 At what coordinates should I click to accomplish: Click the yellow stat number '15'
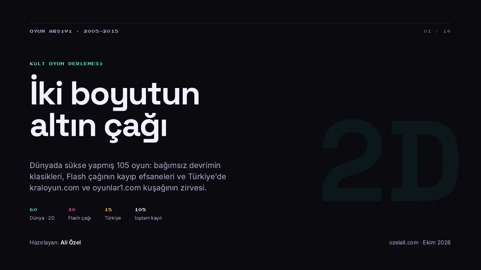click(x=108, y=210)
